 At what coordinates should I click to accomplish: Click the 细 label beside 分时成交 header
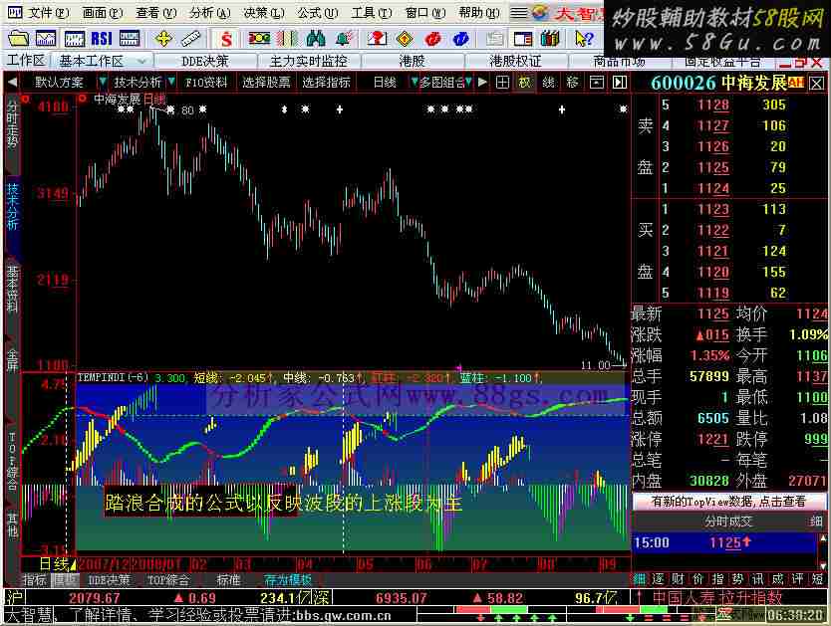[816, 522]
